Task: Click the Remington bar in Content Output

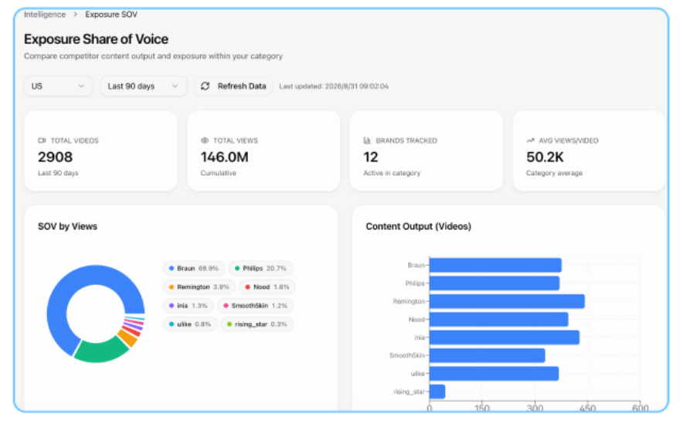Action: 507,301
